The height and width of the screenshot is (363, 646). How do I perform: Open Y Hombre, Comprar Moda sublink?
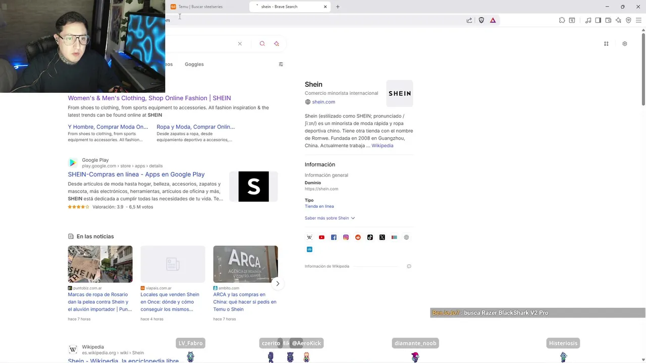tap(108, 127)
